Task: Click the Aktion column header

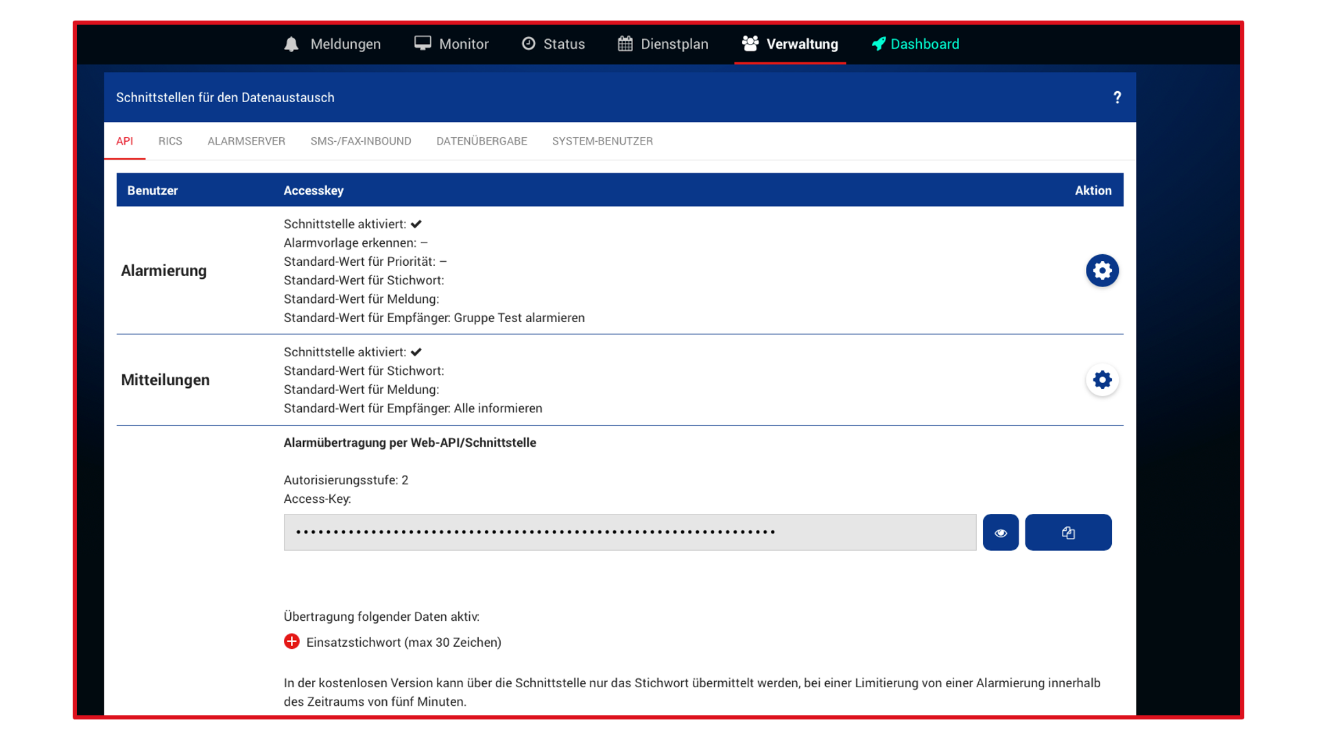Action: 1093,190
